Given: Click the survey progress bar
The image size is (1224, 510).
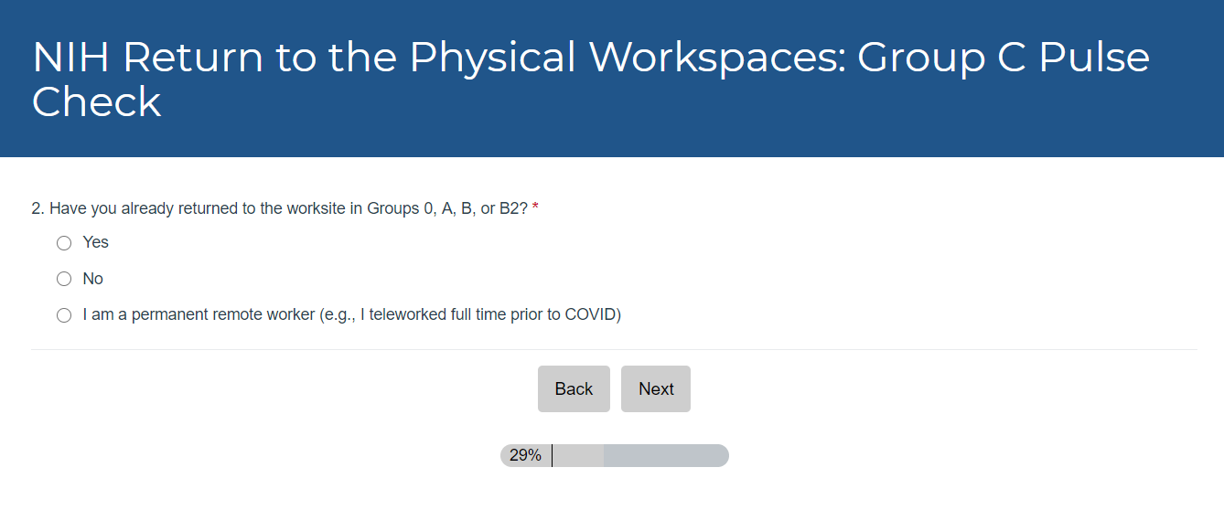Looking at the screenshot, I should [614, 455].
